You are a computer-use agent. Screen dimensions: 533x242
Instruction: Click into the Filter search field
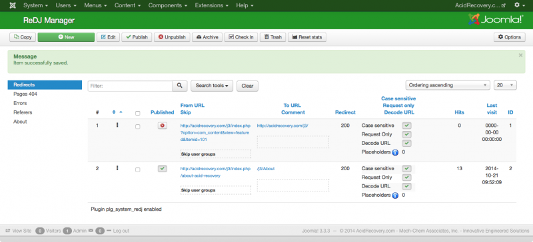click(x=130, y=86)
